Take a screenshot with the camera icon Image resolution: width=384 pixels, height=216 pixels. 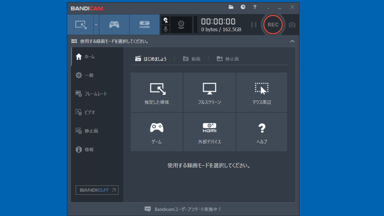pyautogui.click(x=292, y=25)
